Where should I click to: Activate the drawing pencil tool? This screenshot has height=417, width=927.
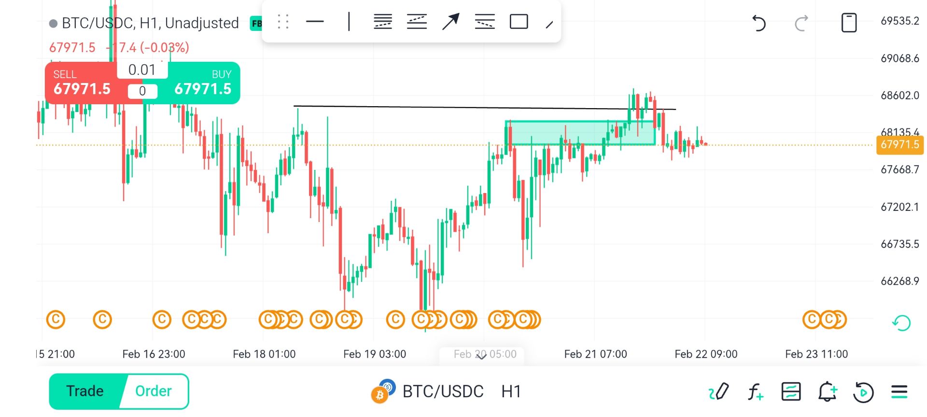718,391
